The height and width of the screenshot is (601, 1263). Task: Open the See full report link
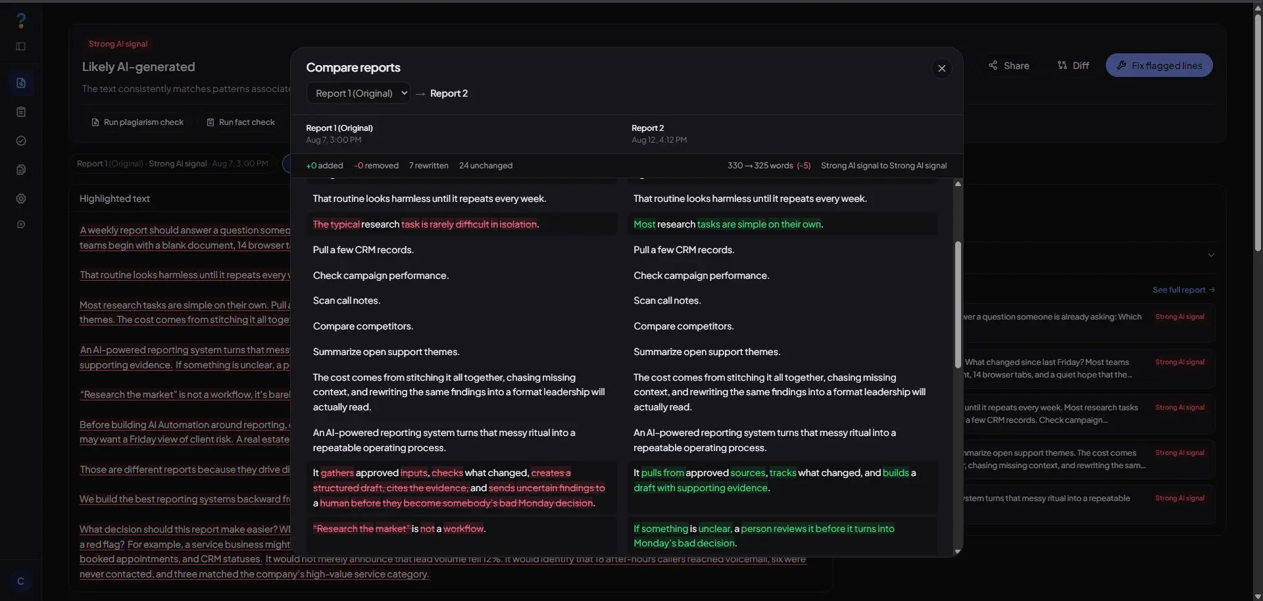1183,290
